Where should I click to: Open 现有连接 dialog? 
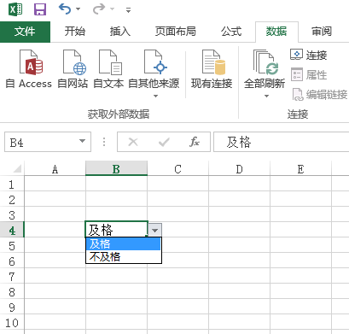click(x=212, y=68)
